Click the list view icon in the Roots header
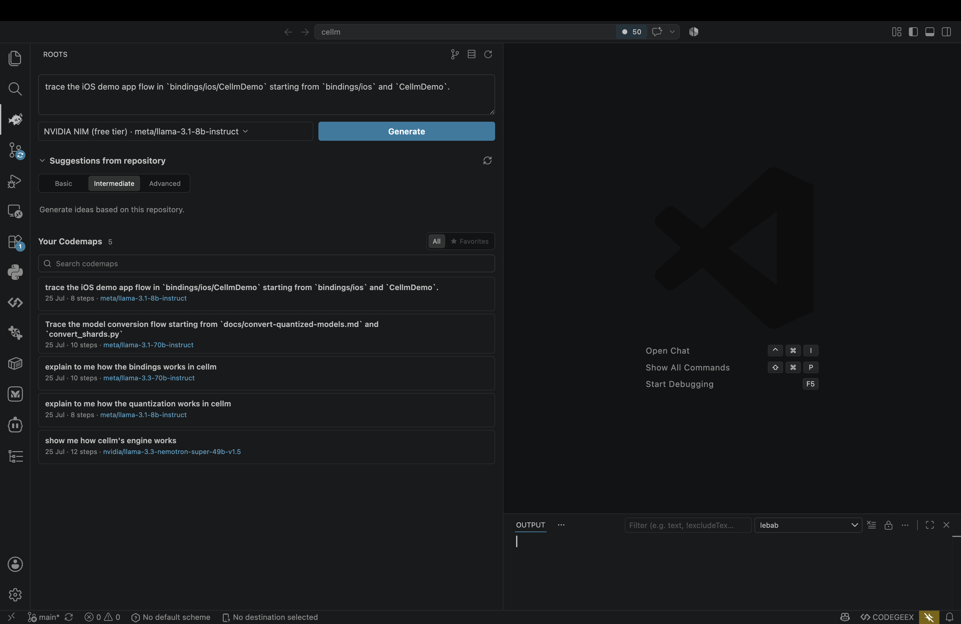This screenshot has height=624, width=961. coord(471,54)
